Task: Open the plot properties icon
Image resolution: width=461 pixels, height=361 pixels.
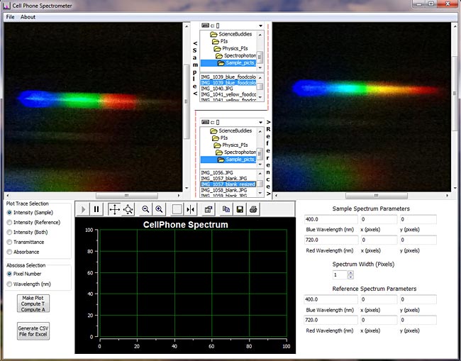Action: click(209, 209)
